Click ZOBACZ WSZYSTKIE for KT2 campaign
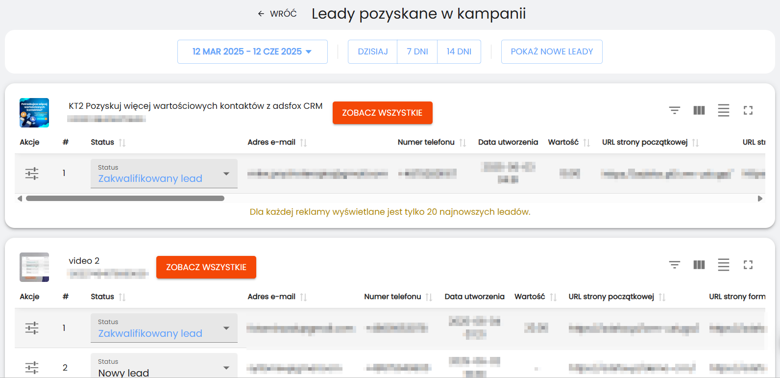 [x=382, y=113]
